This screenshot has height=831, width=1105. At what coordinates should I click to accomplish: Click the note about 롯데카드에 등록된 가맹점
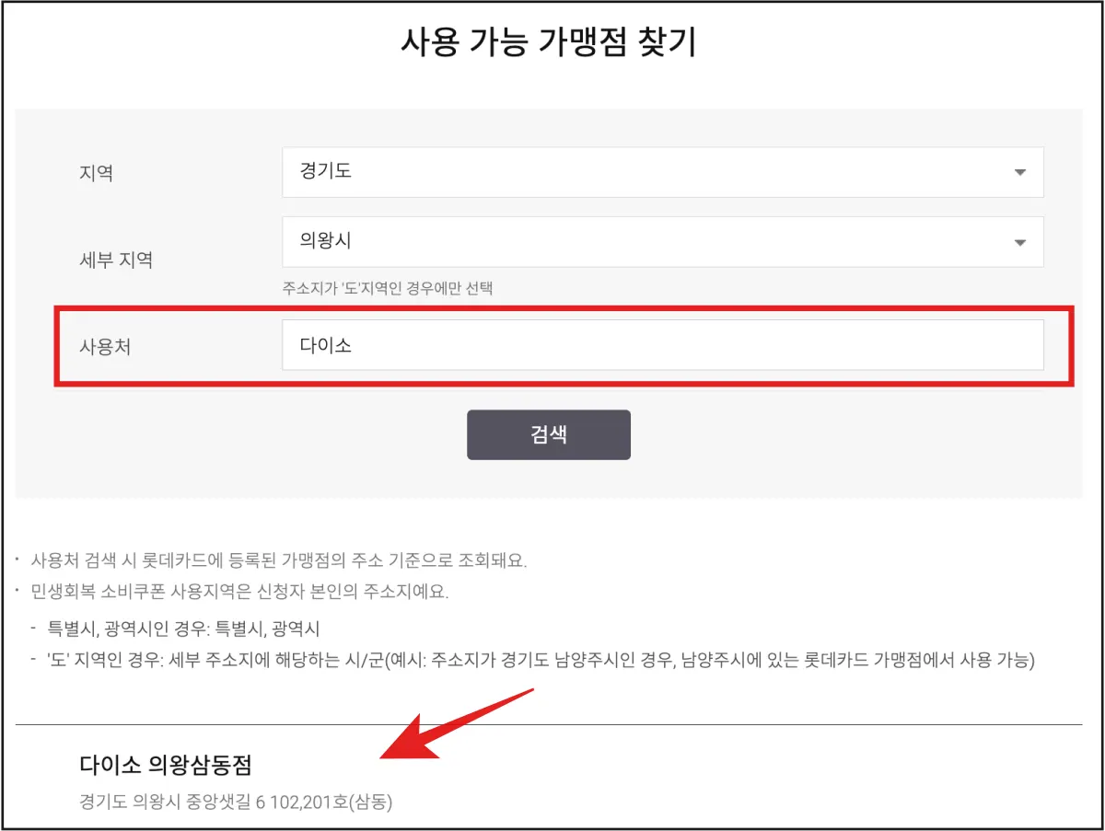279,560
